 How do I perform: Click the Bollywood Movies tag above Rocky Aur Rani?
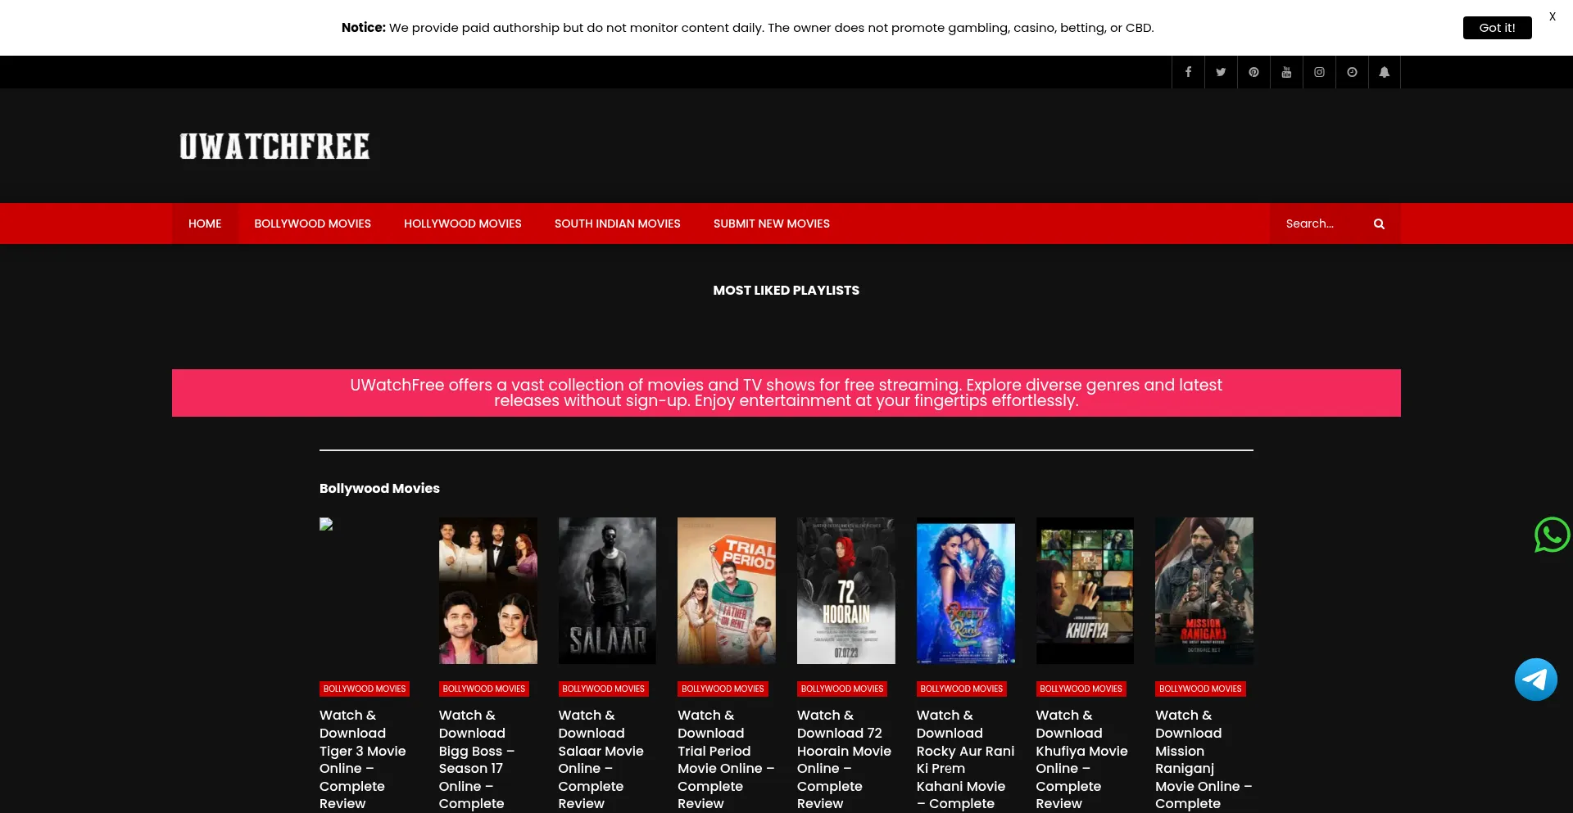[x=962, y=689]
